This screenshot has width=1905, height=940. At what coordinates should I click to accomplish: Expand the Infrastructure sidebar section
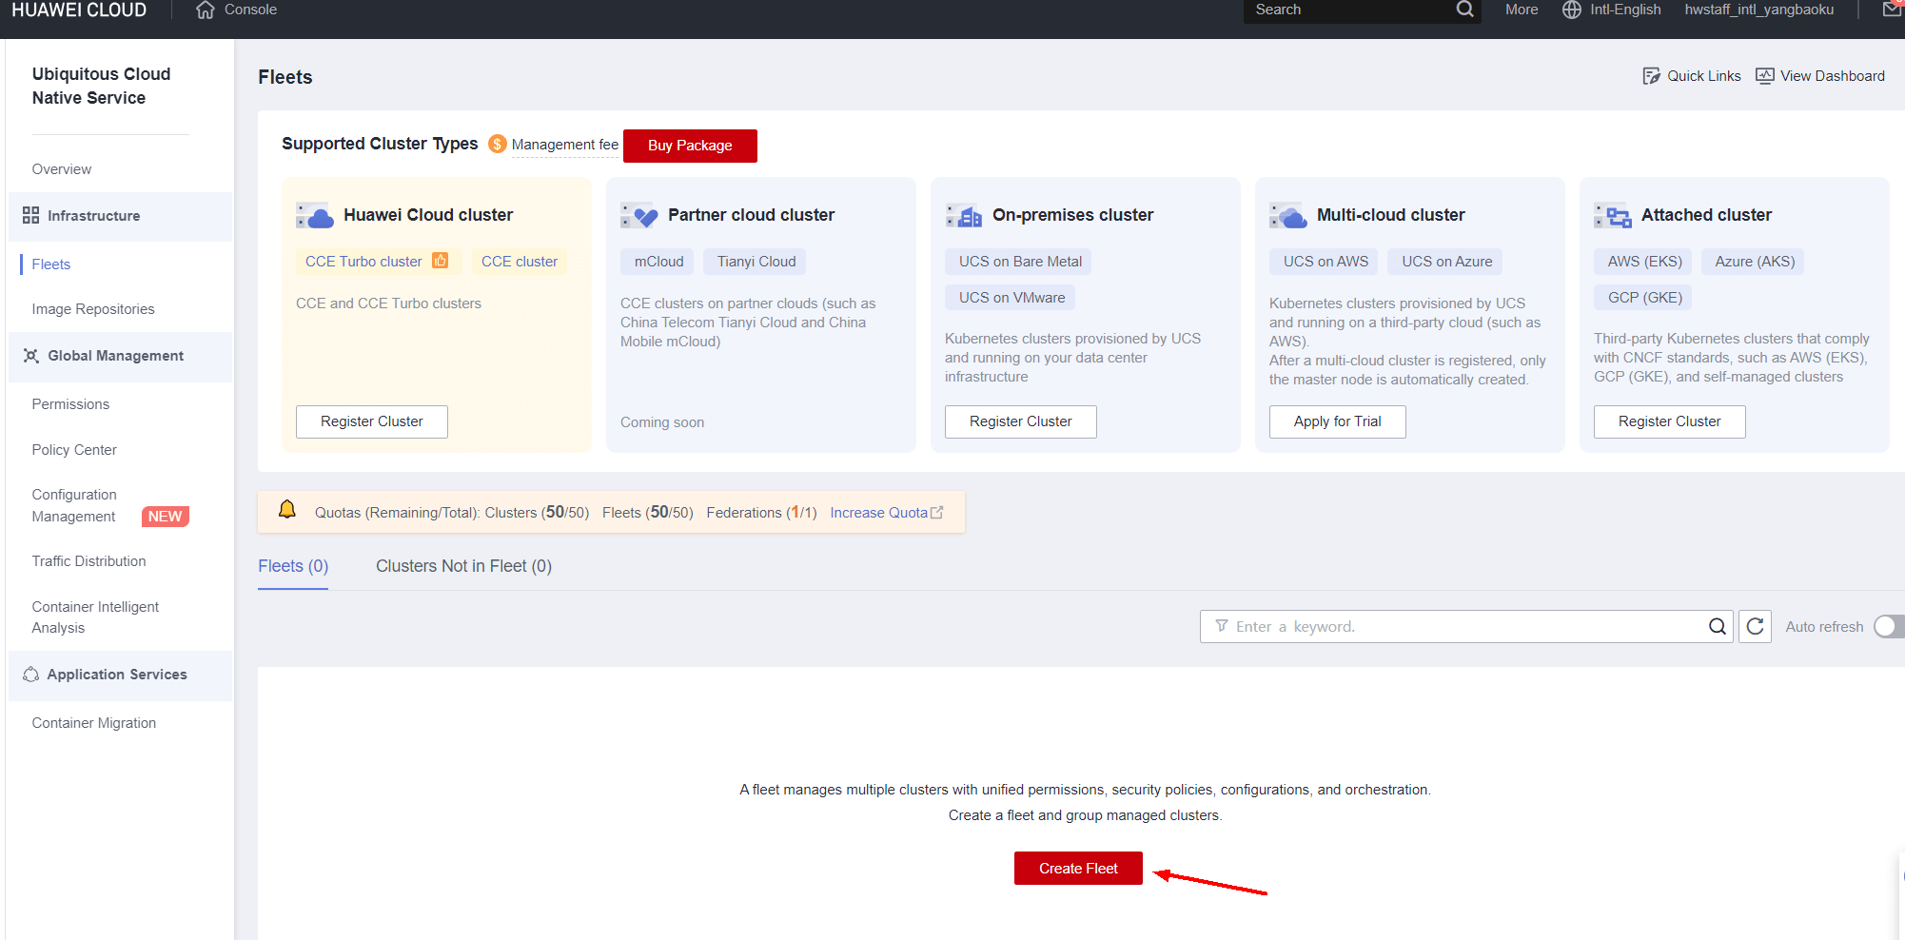click(93, 216)
